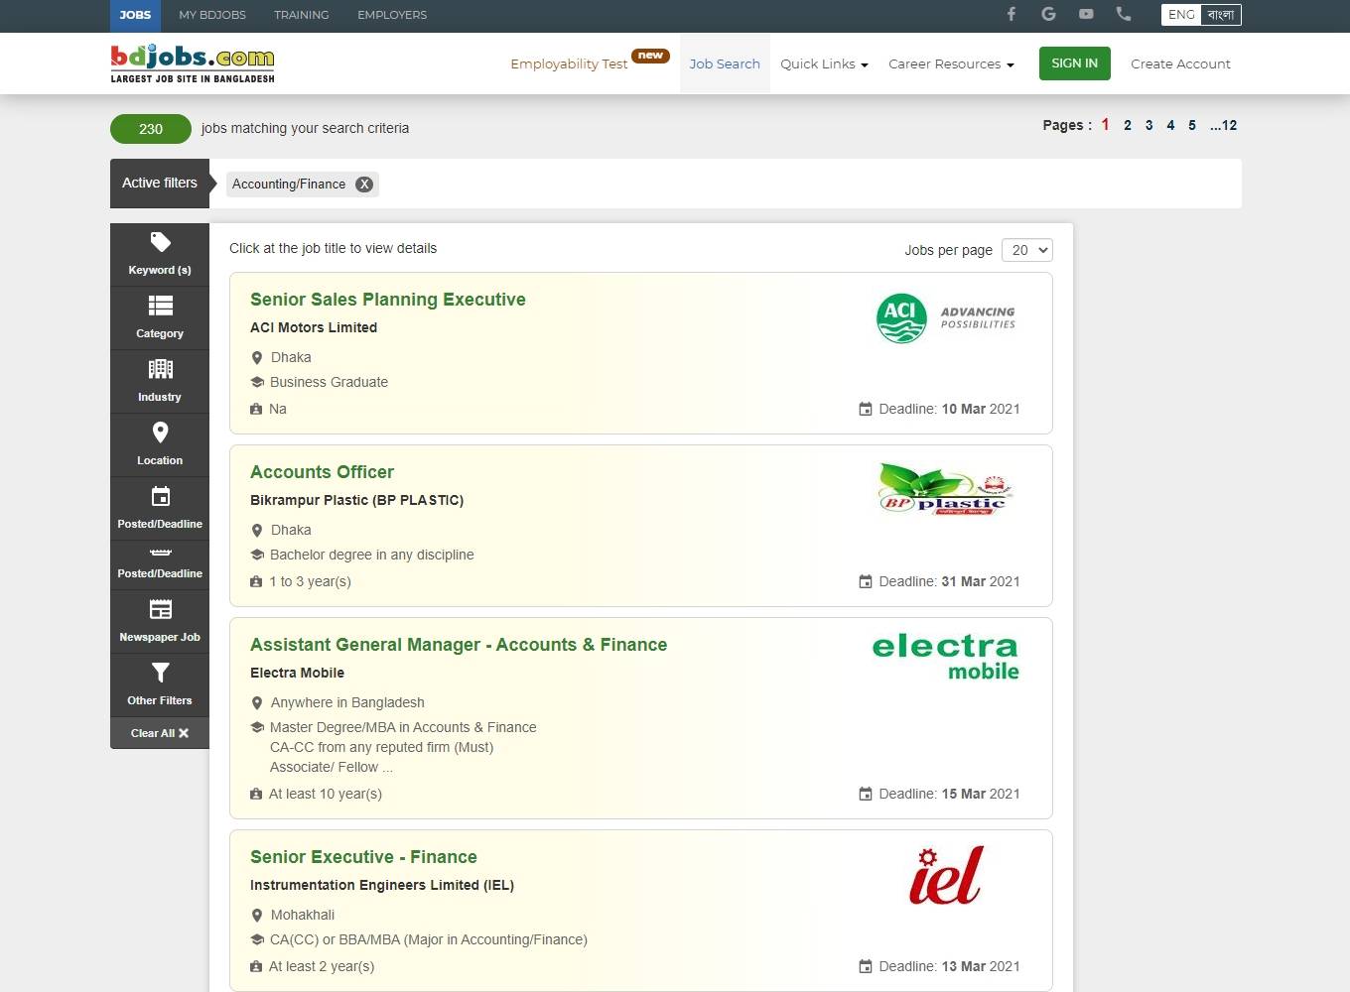Open the Category filter panel
This screenshot has width=1350, height=992.
click(160, 318)
